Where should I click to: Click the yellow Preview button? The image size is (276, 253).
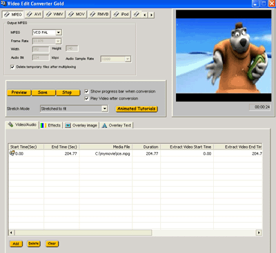[19, 93]
